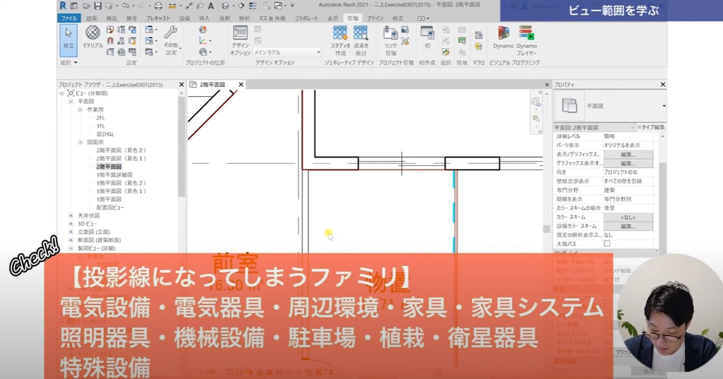Image resolution: width=723 pixels, height=379 pixels.
Task: Open the Materials (マテリアル) browser
Action: (x=92, y=37)
